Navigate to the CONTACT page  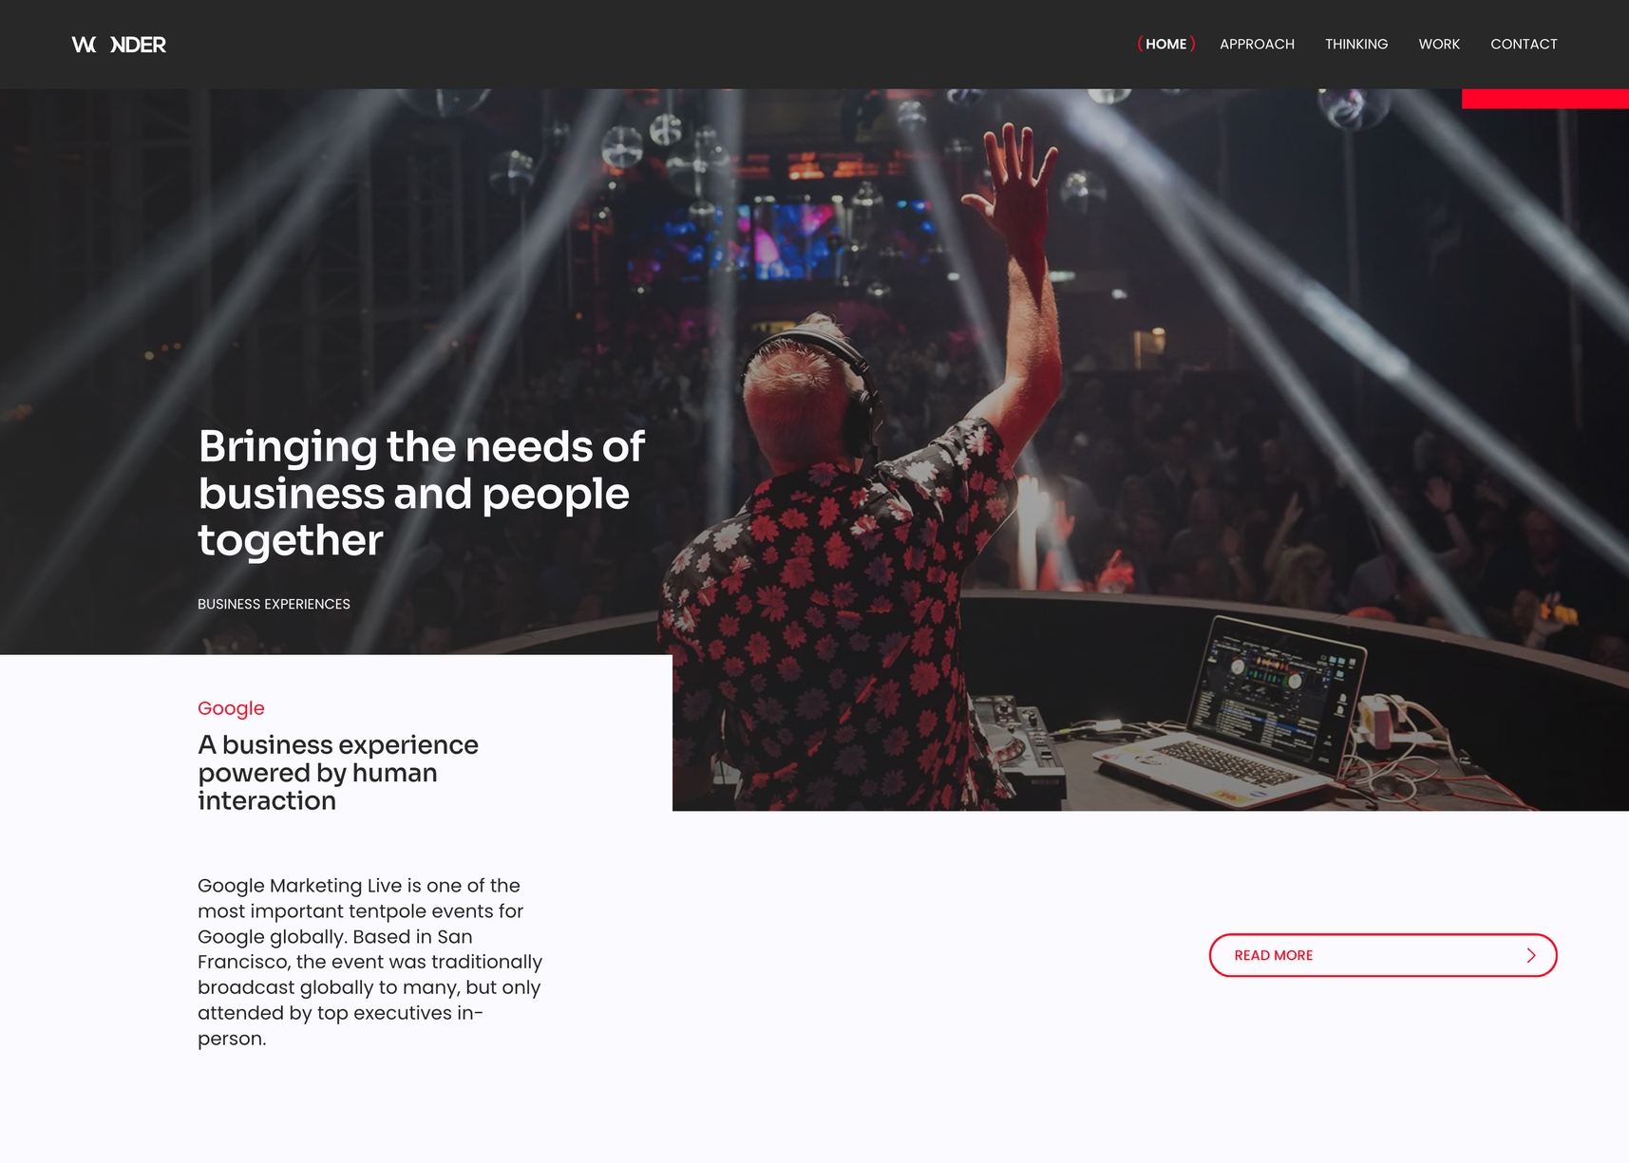pos(1524,44)
